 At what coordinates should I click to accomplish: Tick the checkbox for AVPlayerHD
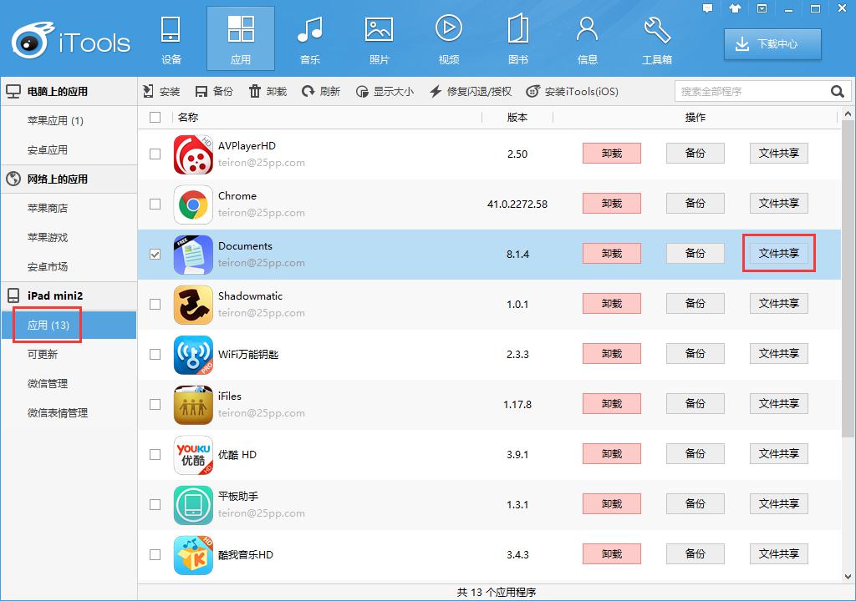coord(155,154)
